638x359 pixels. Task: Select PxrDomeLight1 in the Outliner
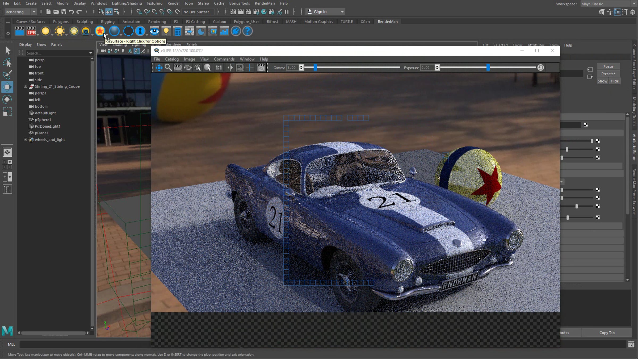click(x=47, y=126)
